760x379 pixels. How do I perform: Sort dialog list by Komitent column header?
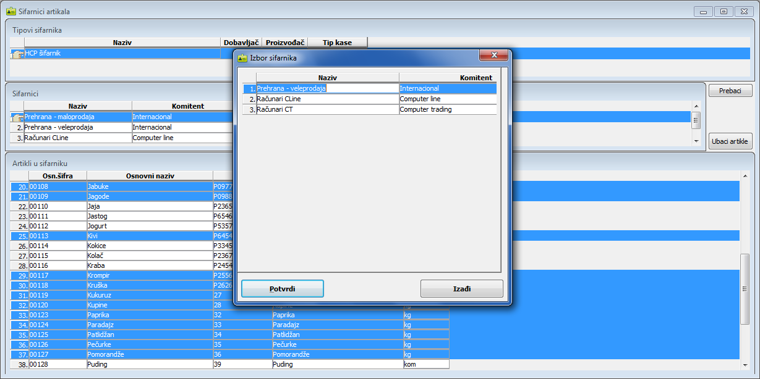(x=447, y=78)
